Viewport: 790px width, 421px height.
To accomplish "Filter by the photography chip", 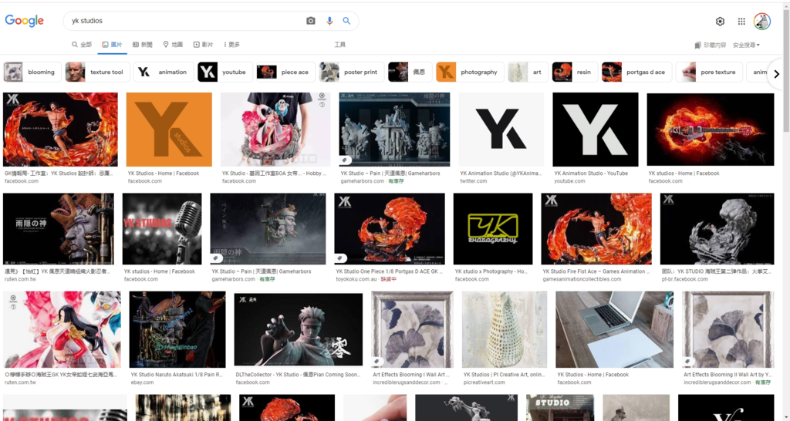I will (x=470, y=72).
